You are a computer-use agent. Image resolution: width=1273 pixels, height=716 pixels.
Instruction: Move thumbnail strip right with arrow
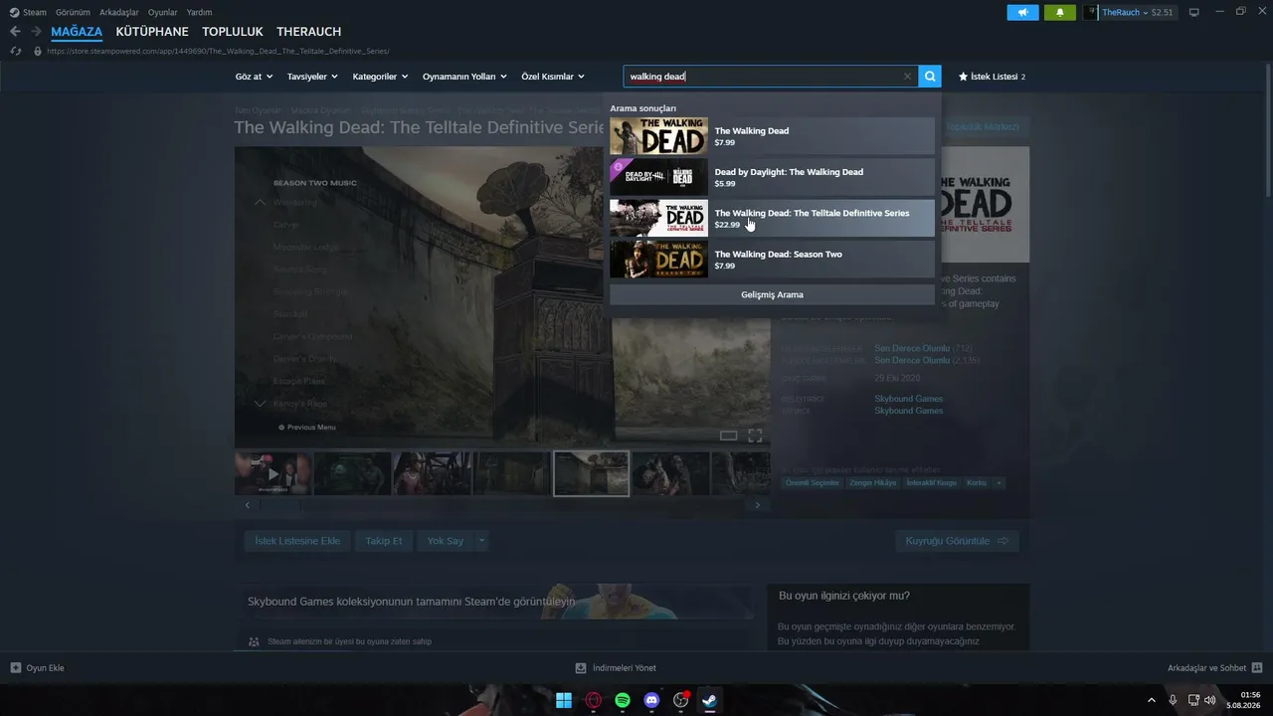click(757, 505)
